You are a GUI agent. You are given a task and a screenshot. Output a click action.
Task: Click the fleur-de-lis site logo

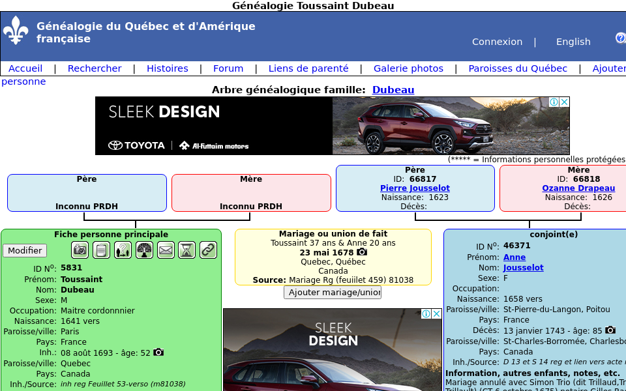tap(16, 30)
